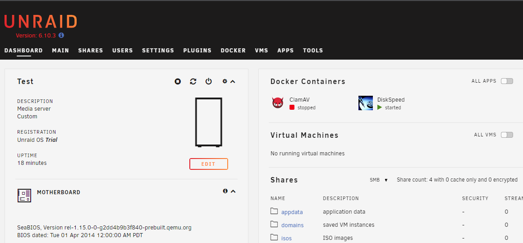Image resolution: width=523 pixels, height=243 pixels.
Task: Open the DiskSpeed container icon
Action: [x=366, y=103]
